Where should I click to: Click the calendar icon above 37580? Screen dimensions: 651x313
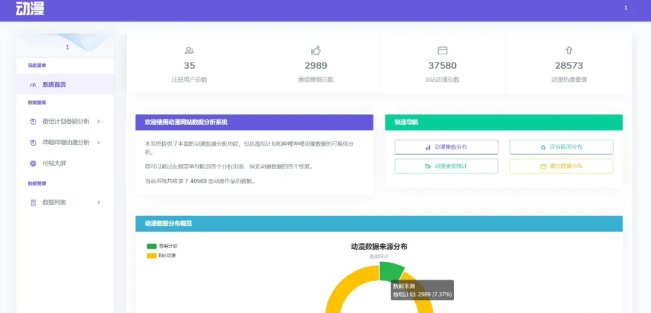pos(442,51)
